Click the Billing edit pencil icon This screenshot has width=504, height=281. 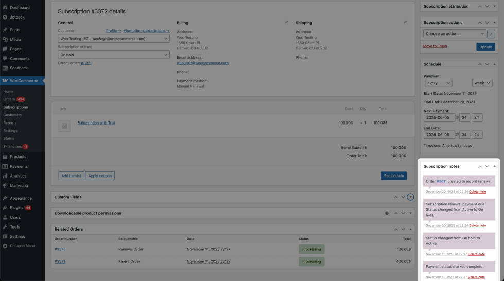[x=287, y=22]
